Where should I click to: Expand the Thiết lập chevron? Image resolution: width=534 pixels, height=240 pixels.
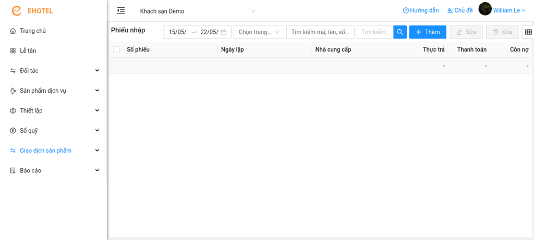pyautogui.click(x=97, y=111)
